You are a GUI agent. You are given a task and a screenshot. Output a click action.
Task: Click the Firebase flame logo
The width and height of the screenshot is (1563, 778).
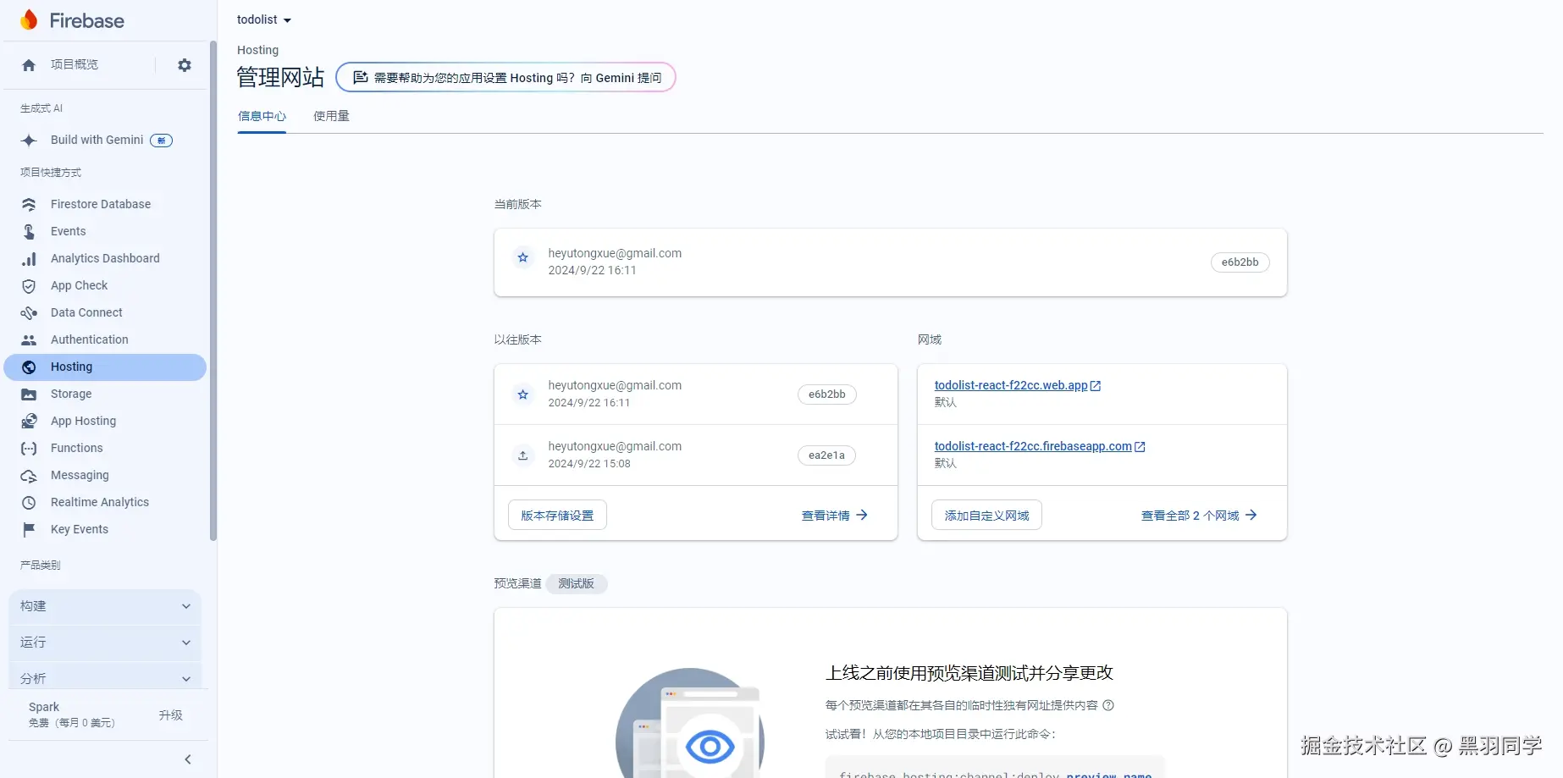29,20
